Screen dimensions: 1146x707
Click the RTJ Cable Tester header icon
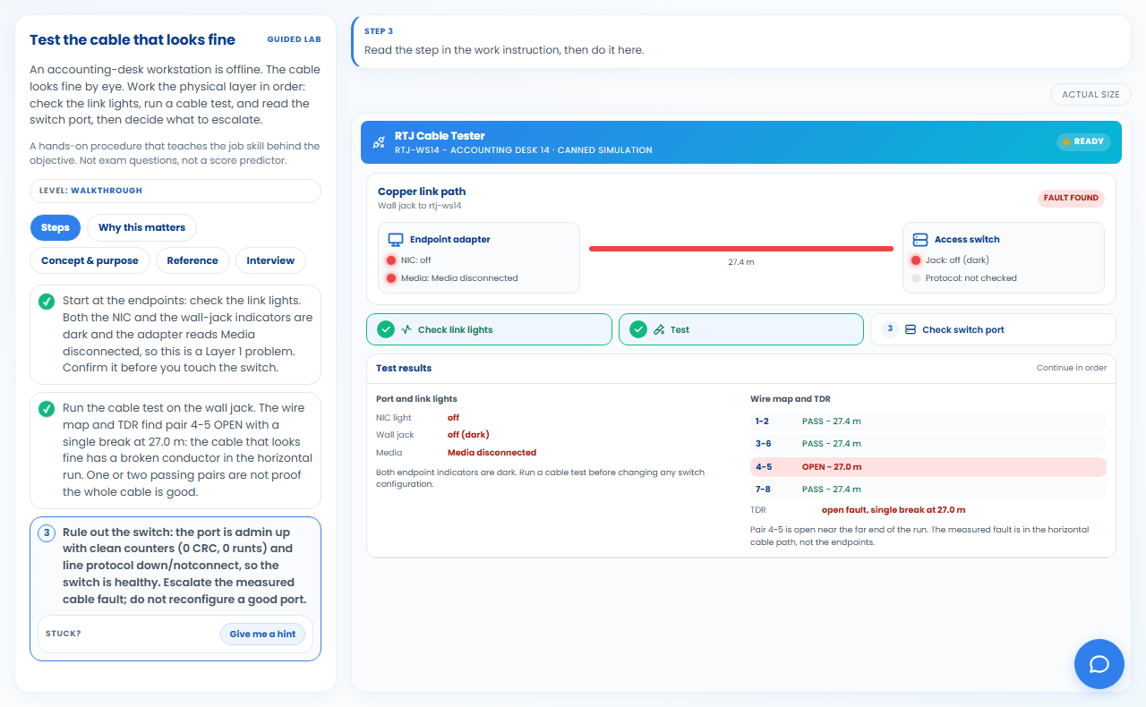click(x=379, y=142)
